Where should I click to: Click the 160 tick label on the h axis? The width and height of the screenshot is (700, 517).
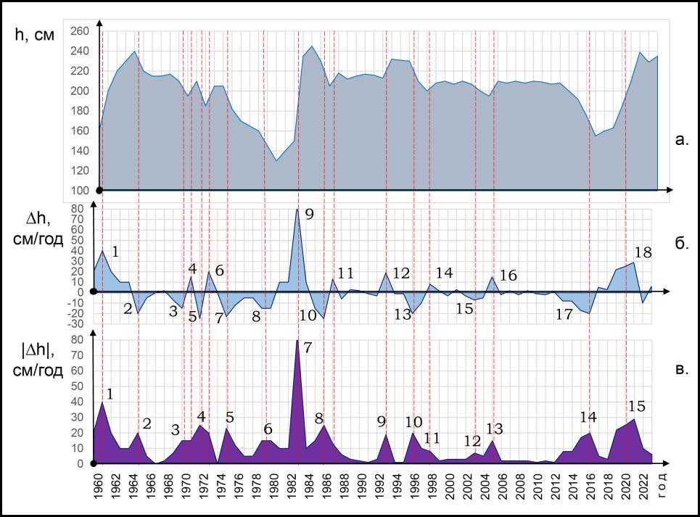[80, 131]
